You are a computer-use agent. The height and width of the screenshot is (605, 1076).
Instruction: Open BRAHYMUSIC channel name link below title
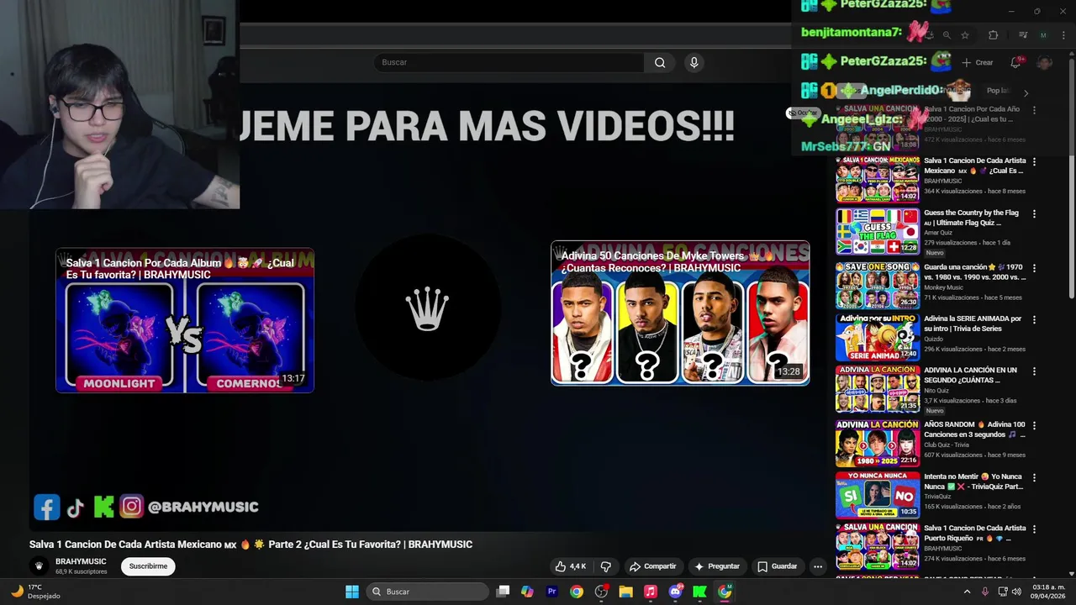(81, 561)
